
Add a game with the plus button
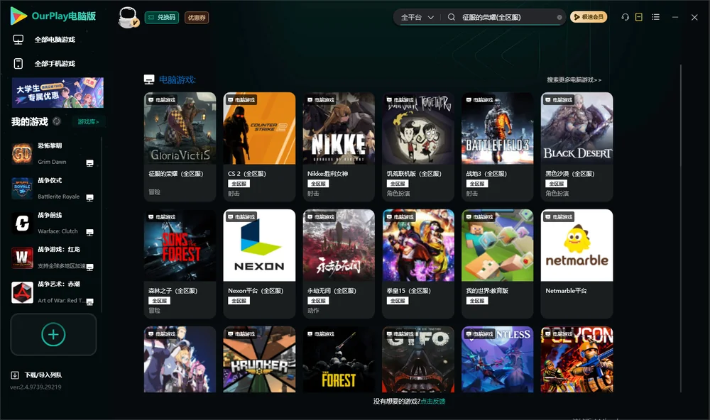coord(53,334)
